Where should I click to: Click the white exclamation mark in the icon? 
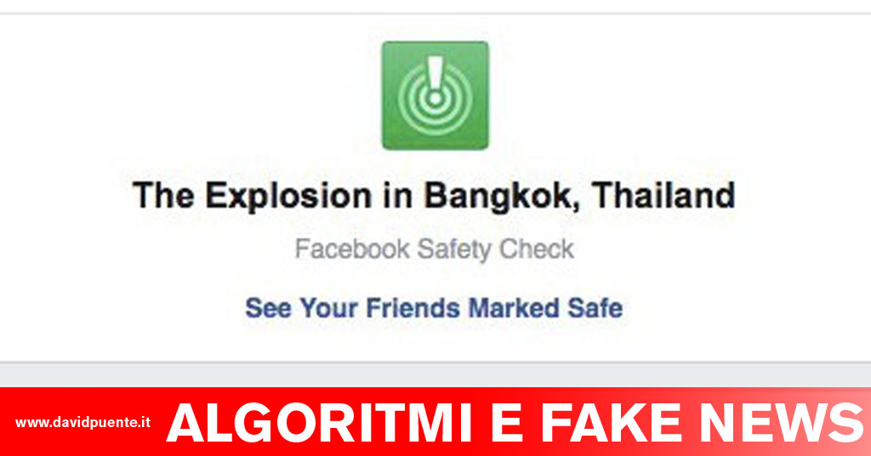pos(435,79)
